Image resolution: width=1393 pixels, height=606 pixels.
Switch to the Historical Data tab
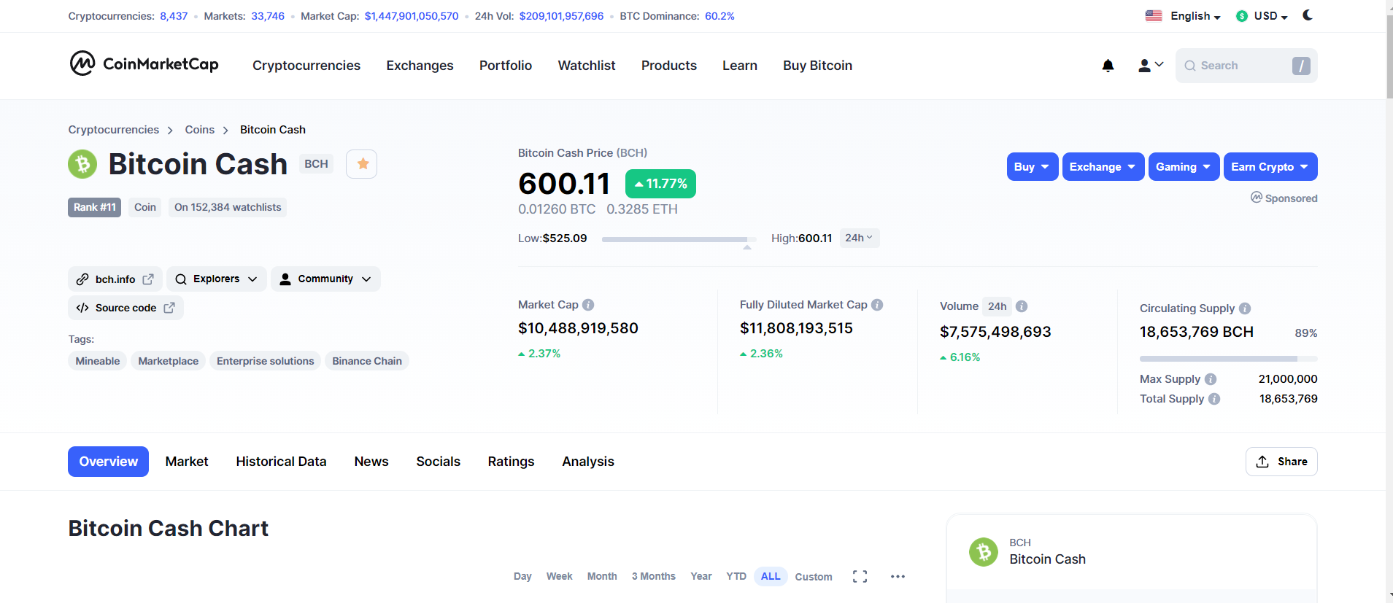[x=281, y=462]
